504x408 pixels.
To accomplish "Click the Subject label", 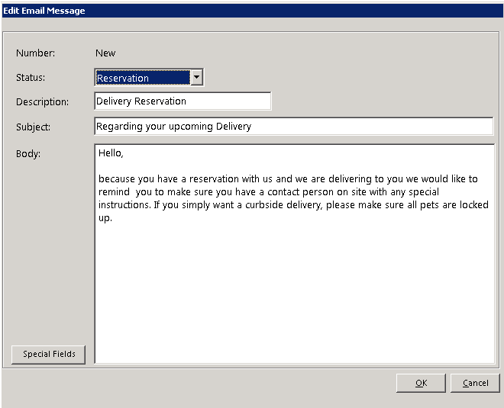I will click(x=33, y=127).
